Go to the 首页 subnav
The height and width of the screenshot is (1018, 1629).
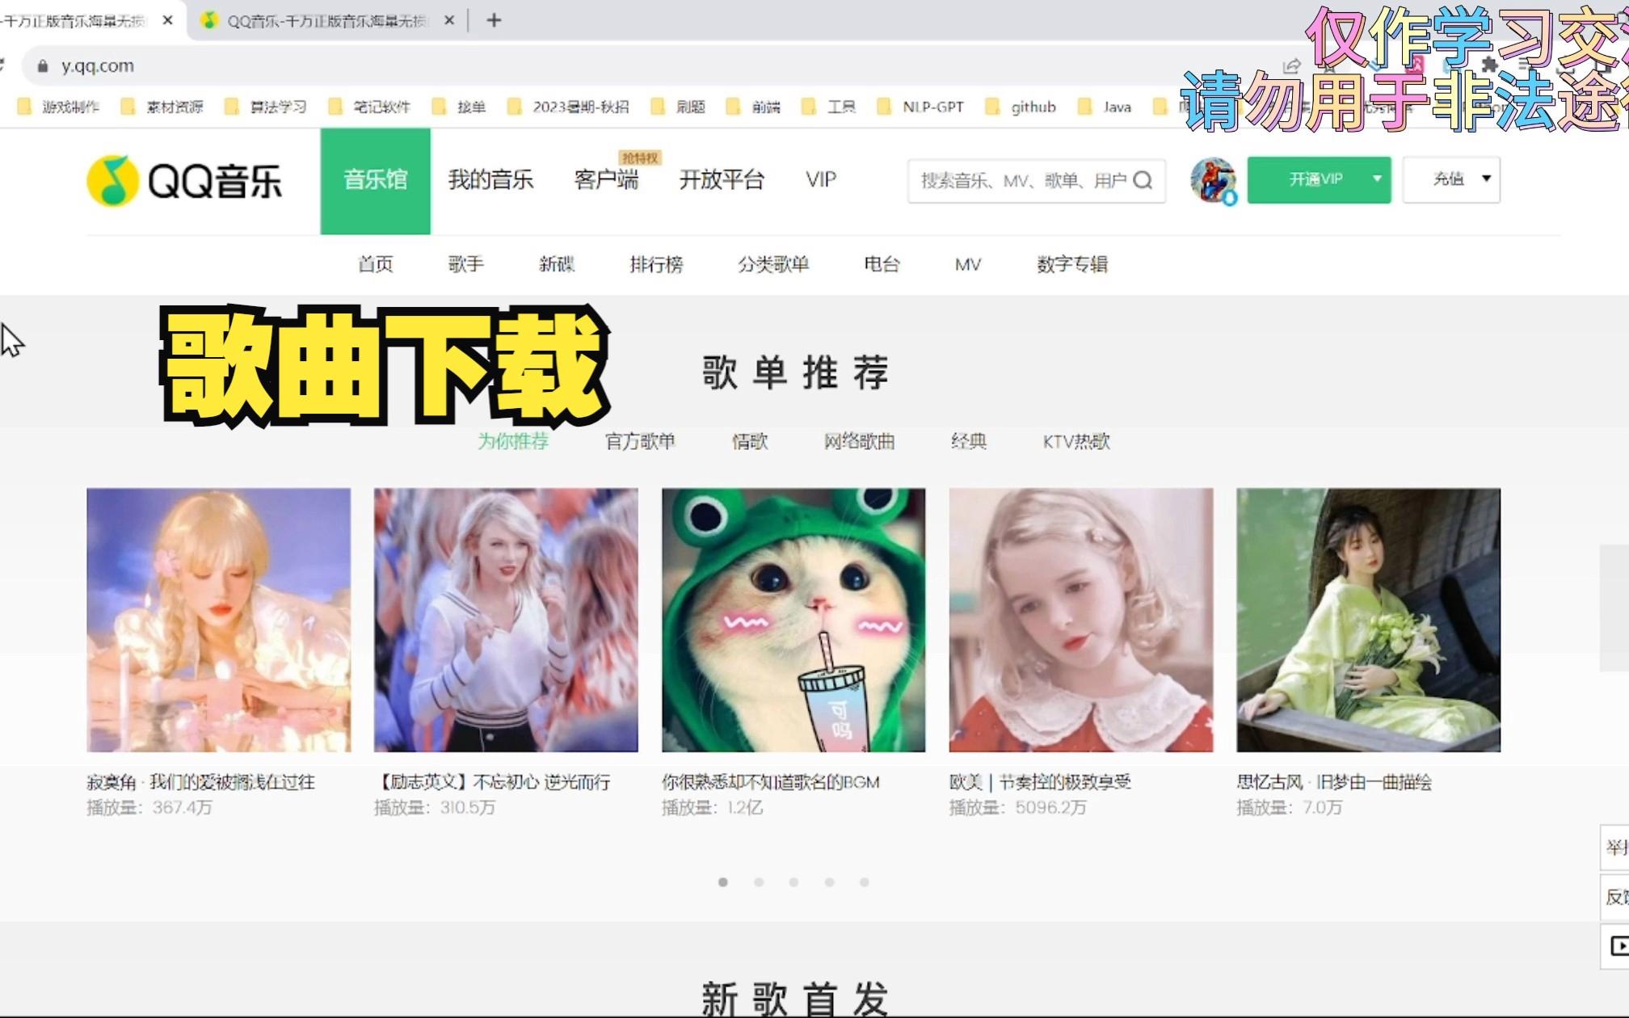[376, 264]
